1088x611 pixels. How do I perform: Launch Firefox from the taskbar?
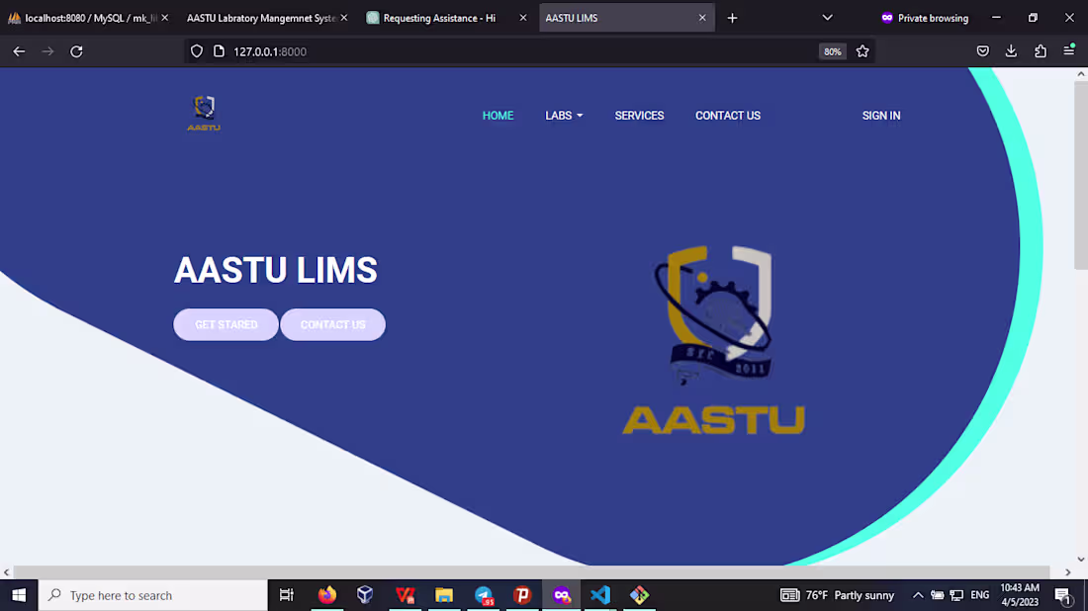326,595
